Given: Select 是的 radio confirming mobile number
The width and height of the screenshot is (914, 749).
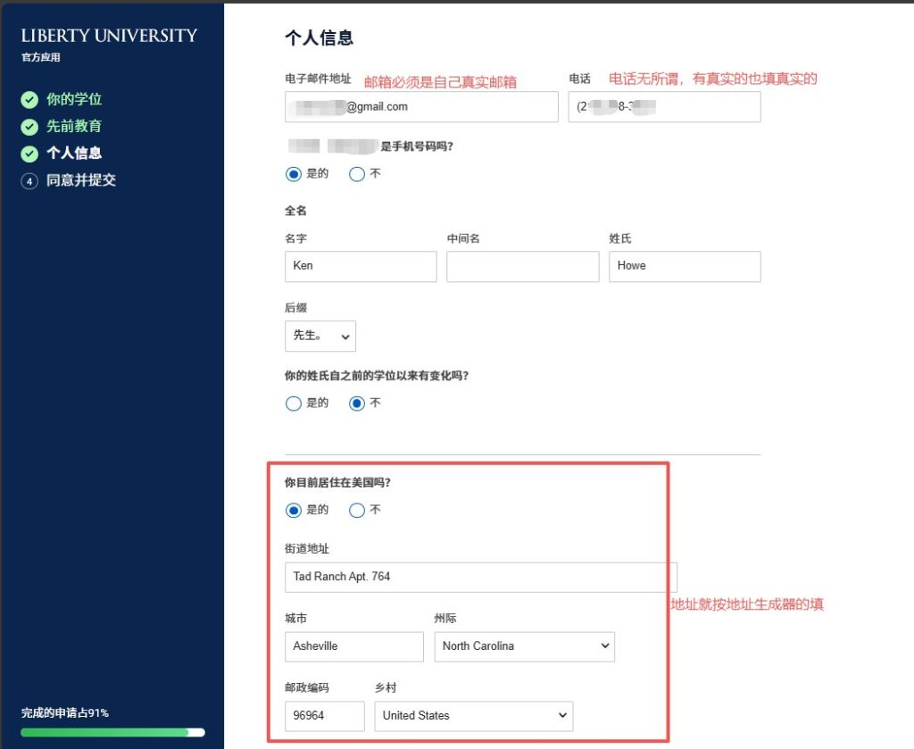Looking at the screenshot, I should (x=293, y=174).
